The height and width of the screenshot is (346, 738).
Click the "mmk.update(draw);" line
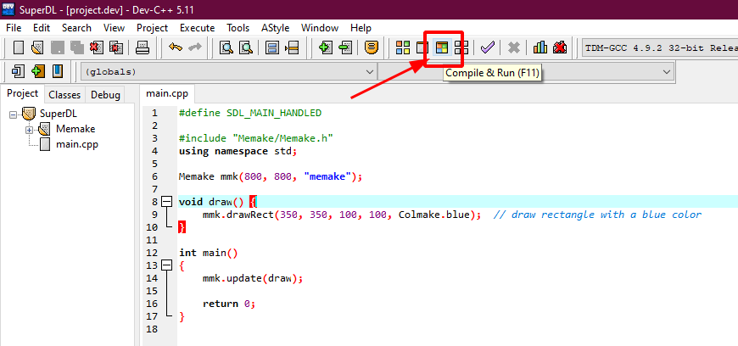click(253, 278)
